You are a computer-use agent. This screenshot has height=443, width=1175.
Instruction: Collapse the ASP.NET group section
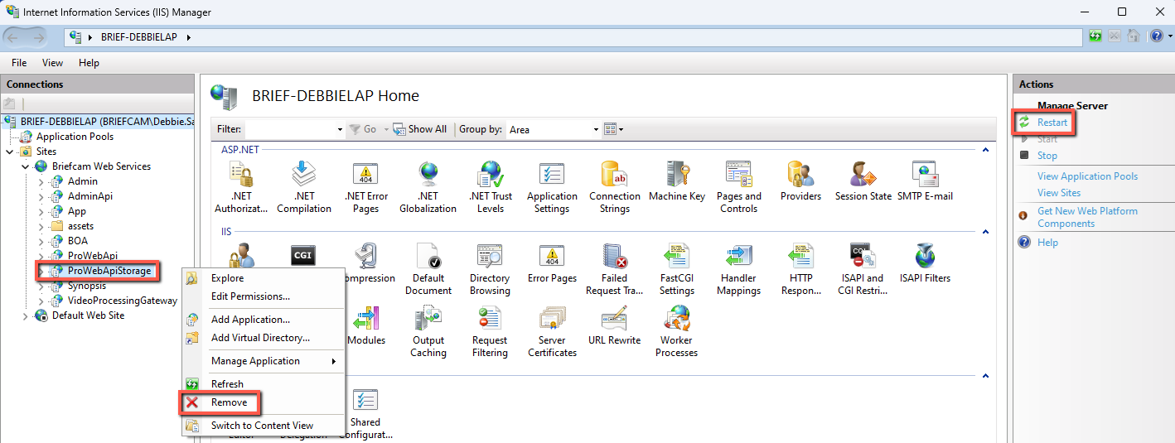pyautogui.click(x=984, y=150)
